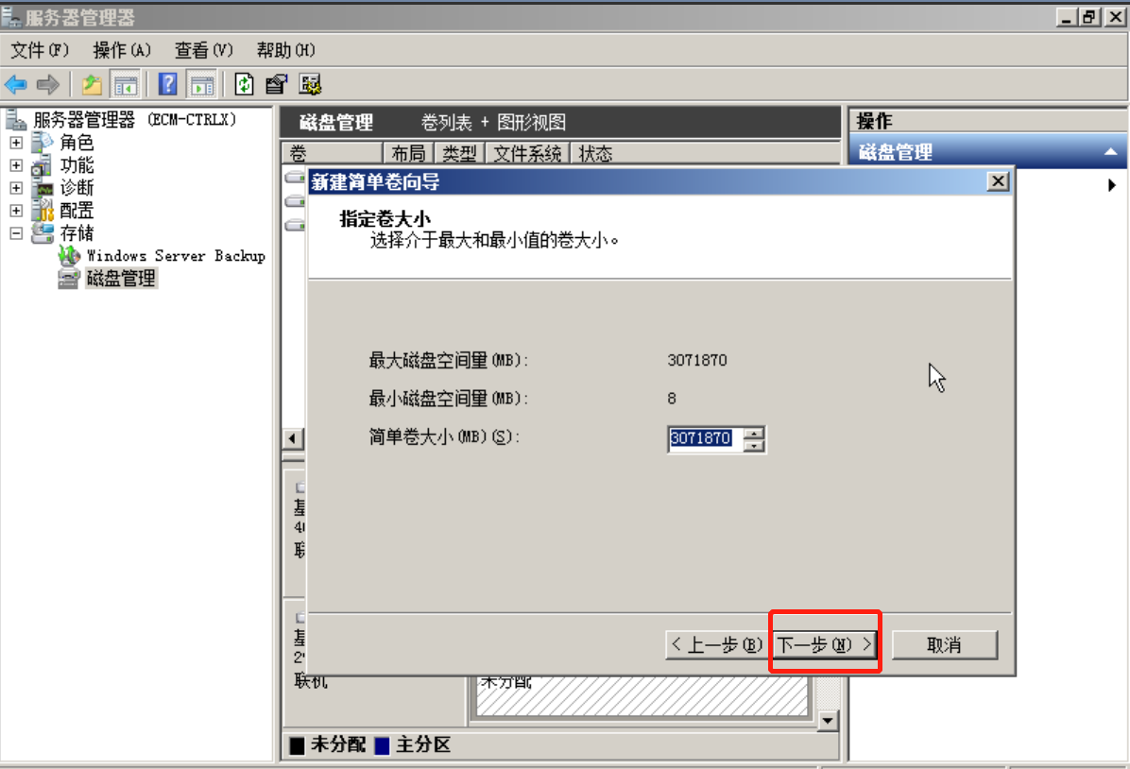
Task: Open help via question mark icon
Action: coord(167,85)
